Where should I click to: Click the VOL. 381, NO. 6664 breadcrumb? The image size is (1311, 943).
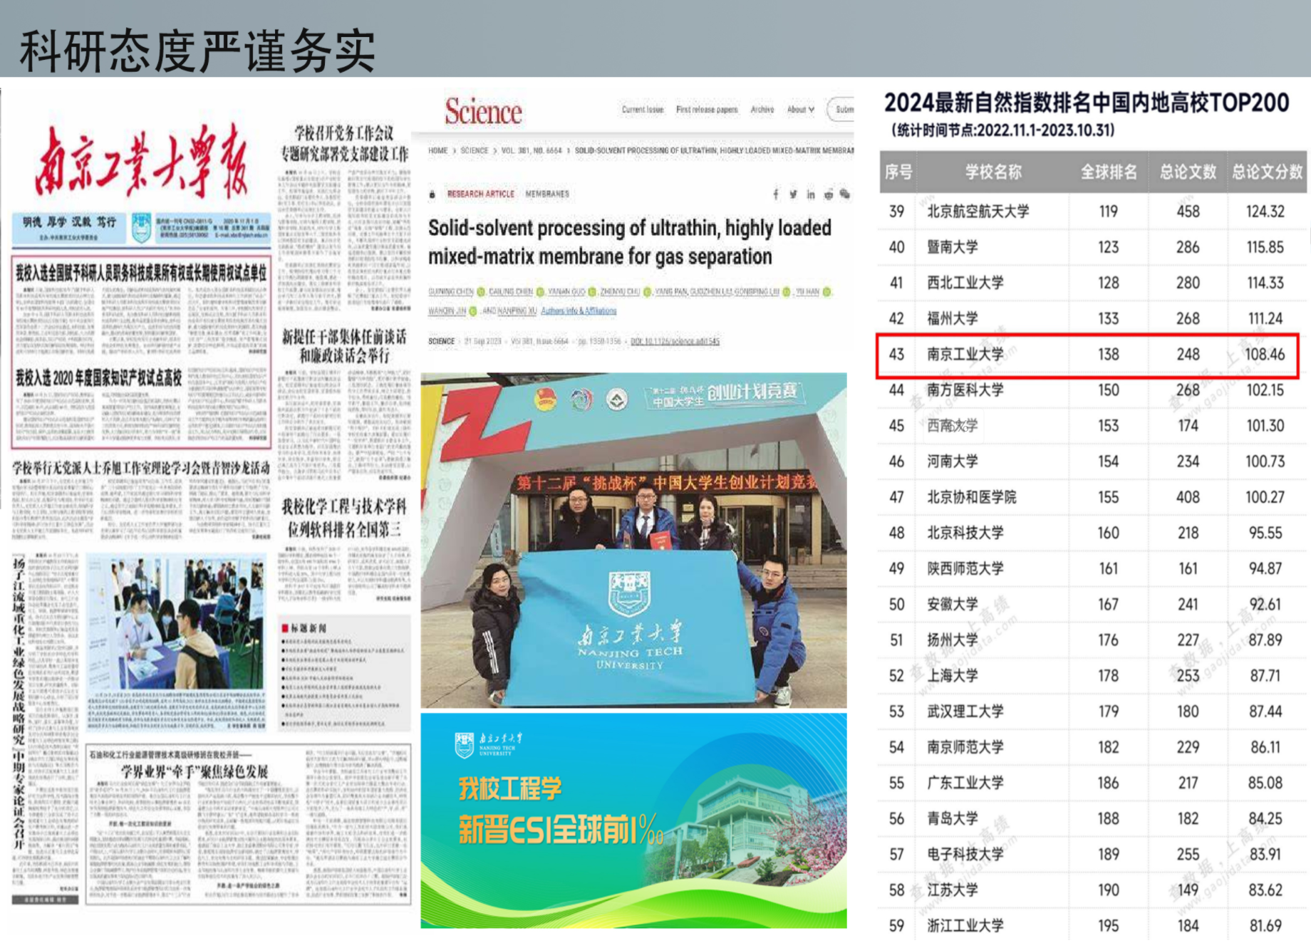tap(532, 151)
